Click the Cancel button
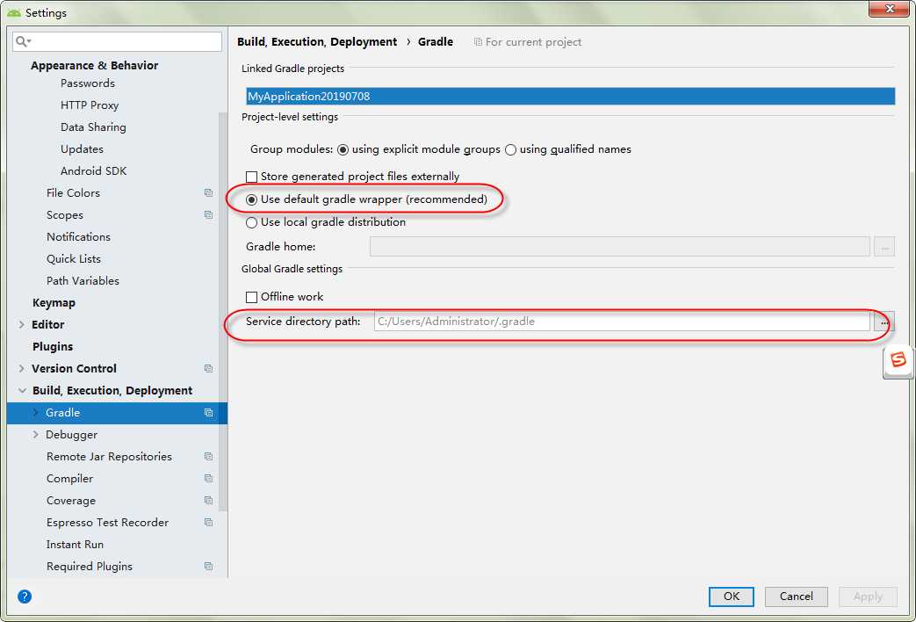Image resolution: width=916 pixels, height=622 pixels. pos(796,597)
